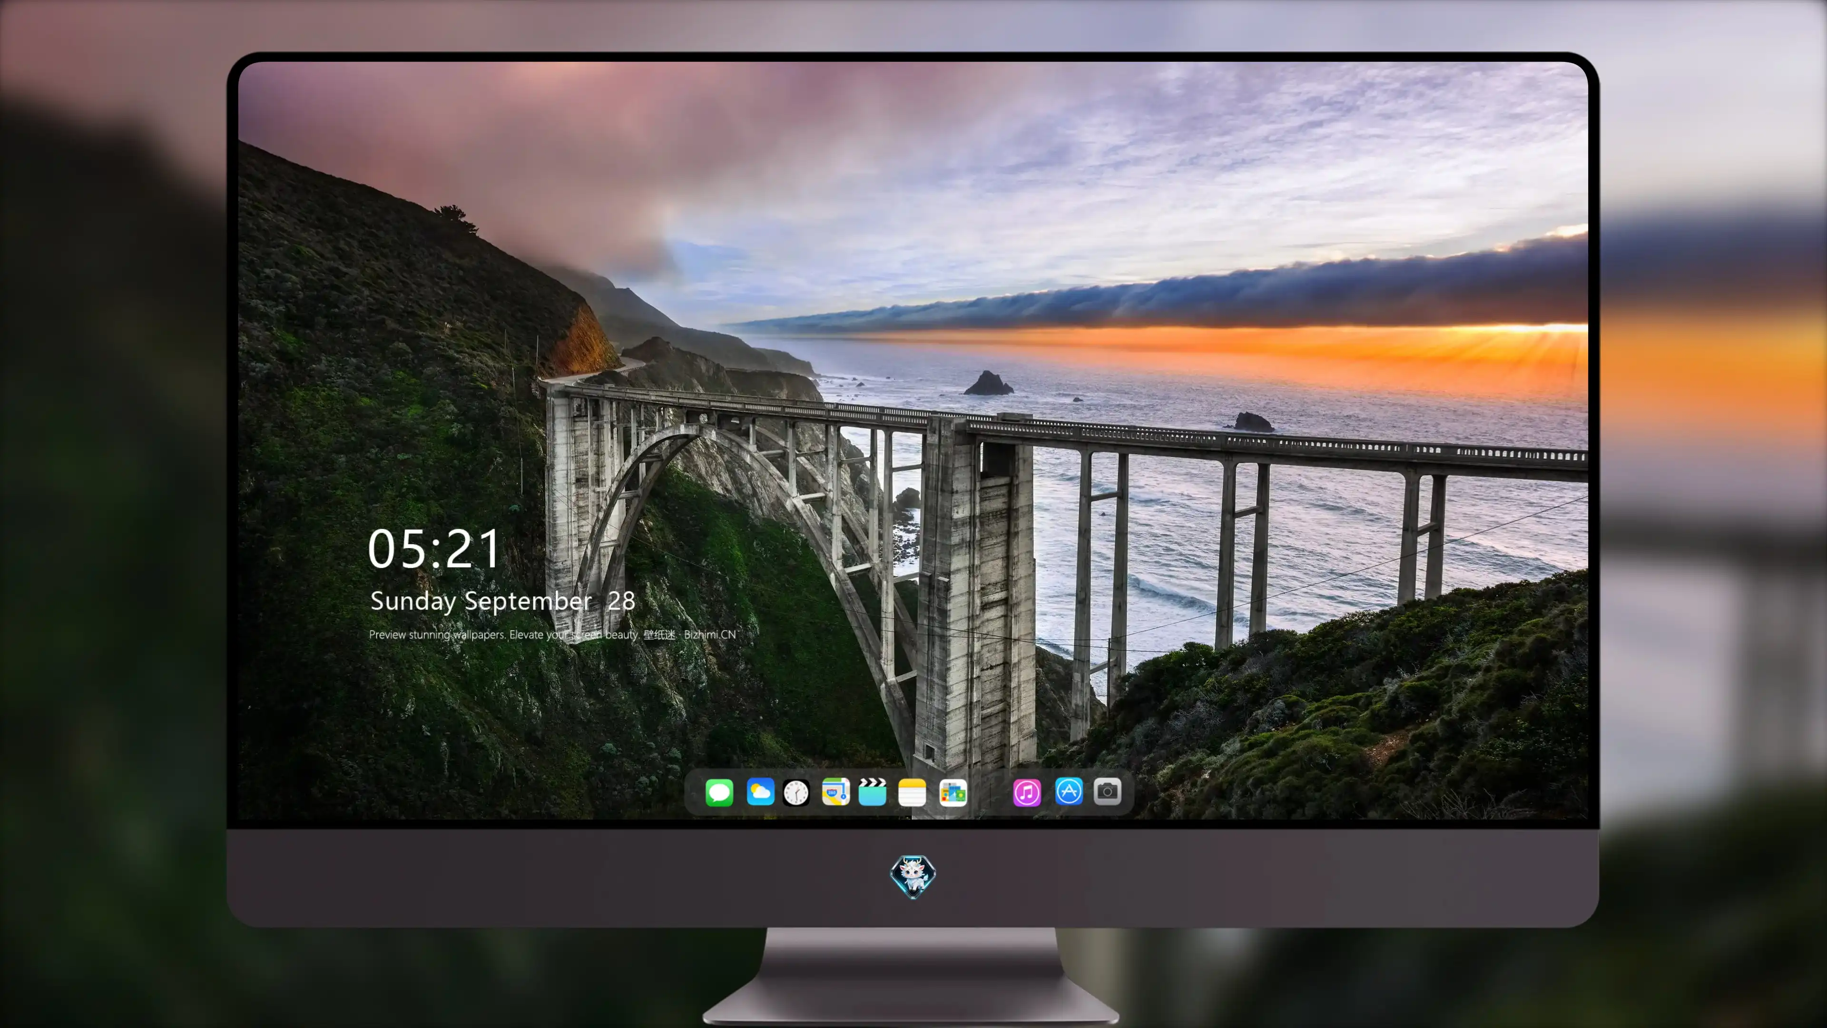Open the Maps app in the dock
This screenshot has height=1028, width=1827.
835,792
